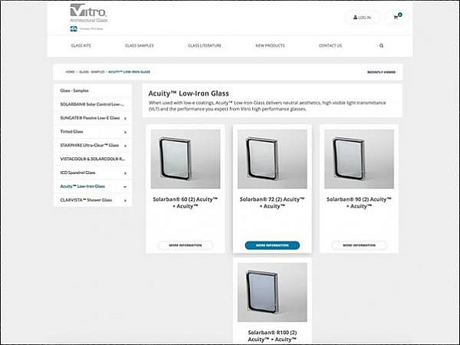Open the NEW PRODUCTS menu
460x345 pixels.
tap(270, 46)
